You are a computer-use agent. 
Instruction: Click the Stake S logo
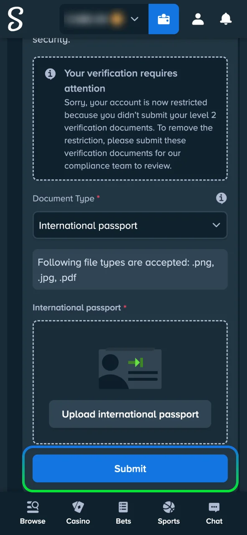pyautogui.click(x=15, y=19)
